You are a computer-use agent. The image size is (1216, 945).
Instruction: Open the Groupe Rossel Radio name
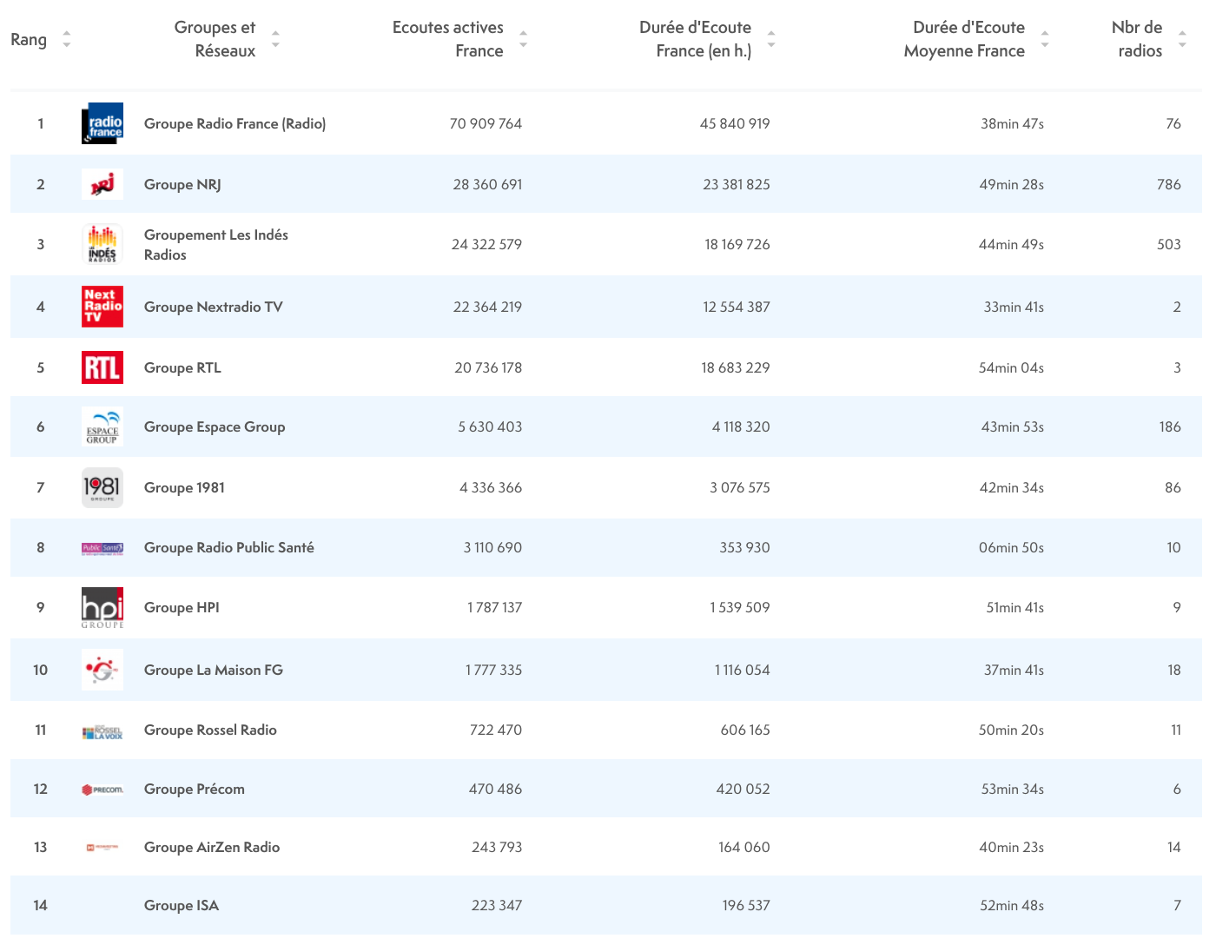[210, 730]
